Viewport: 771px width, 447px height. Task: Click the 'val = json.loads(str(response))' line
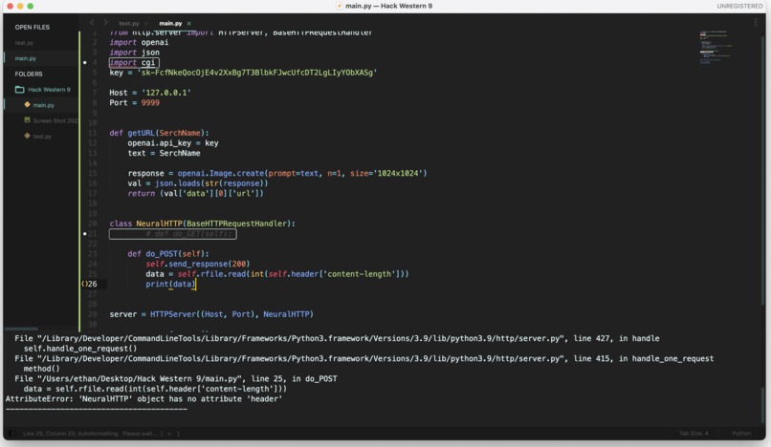198,183
